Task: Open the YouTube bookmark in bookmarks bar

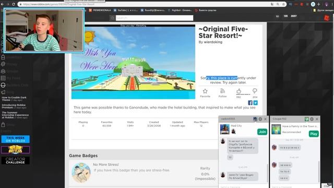Action: 126,10
